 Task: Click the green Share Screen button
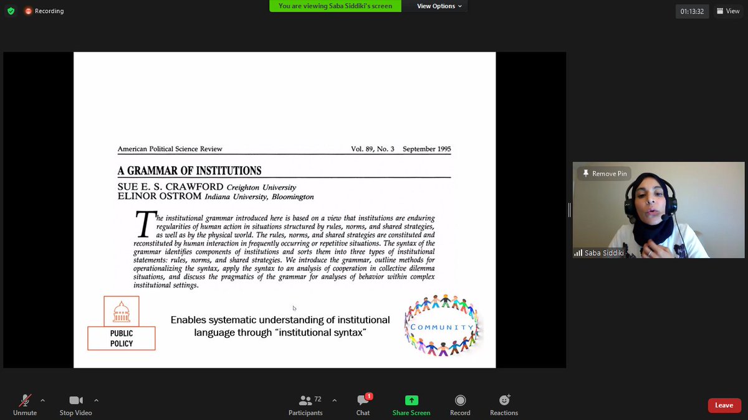point(411,404)
